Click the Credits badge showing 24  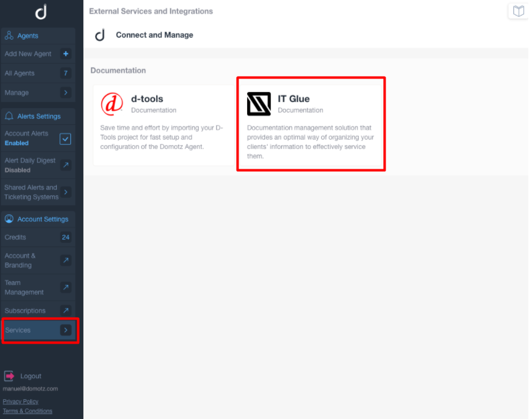65,237
